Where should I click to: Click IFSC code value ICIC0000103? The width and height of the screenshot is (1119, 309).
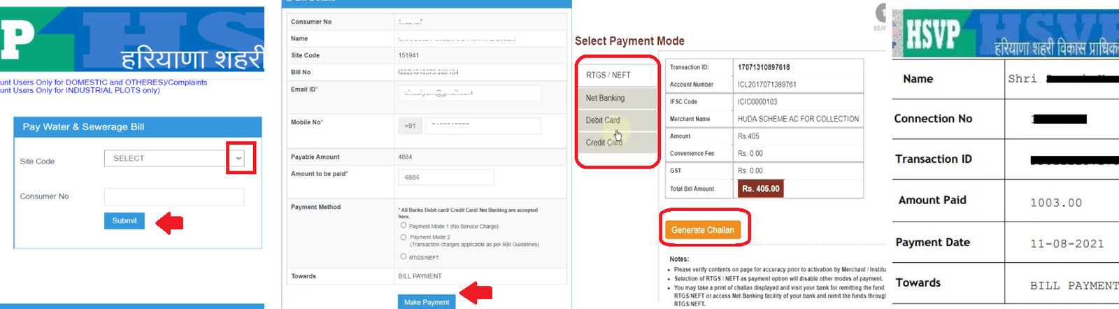[757, 102]
